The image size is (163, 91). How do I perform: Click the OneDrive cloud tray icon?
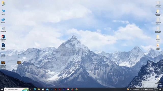coord(146,89)
